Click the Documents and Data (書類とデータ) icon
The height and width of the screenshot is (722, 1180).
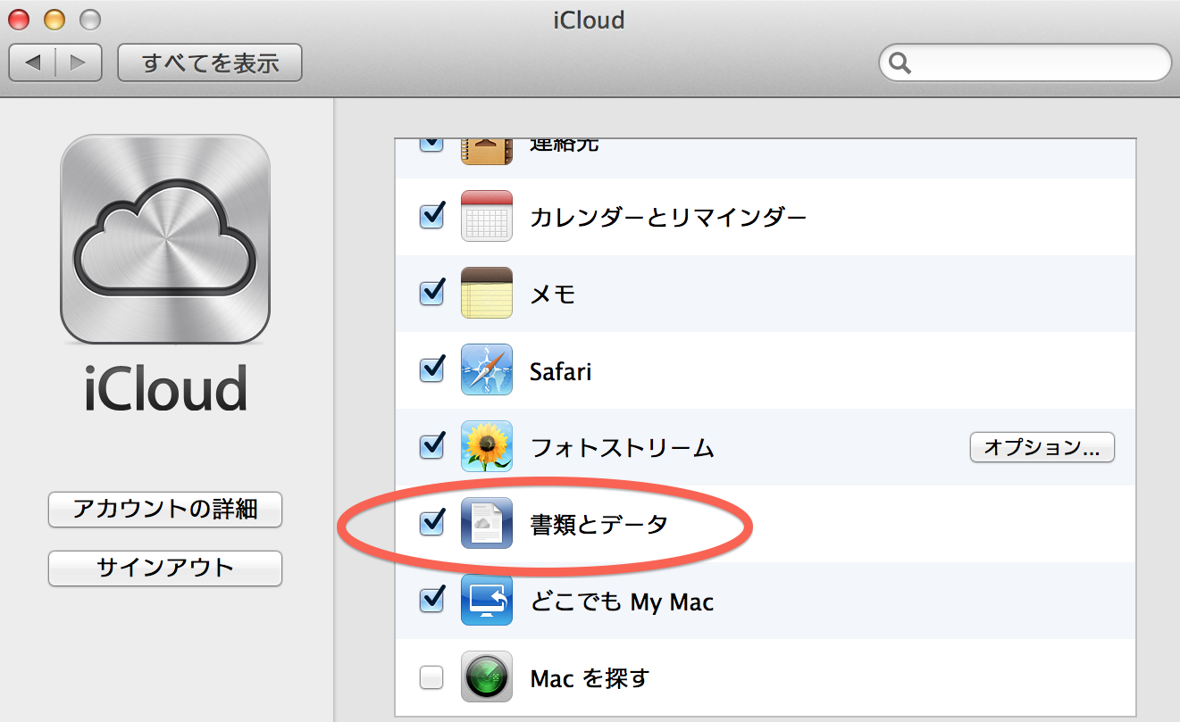[487, 523]
